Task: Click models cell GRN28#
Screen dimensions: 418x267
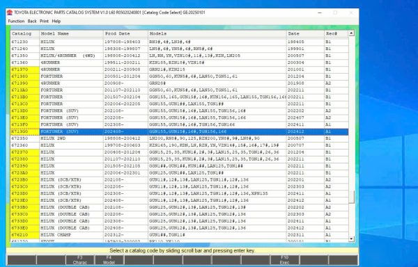Action: tap(157, 83)
